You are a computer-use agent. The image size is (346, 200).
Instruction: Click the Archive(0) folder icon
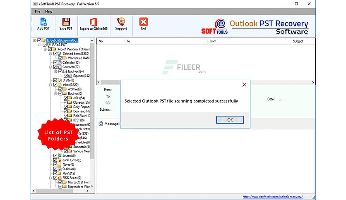pyautogui.click(x=65, y=89)
